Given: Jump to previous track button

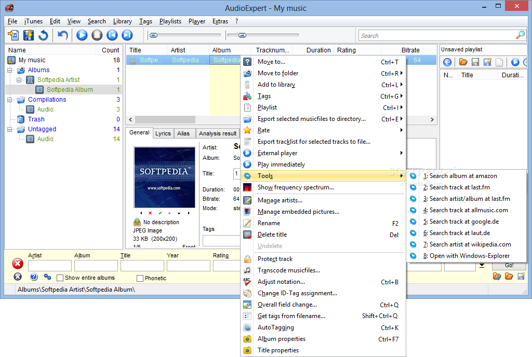Looking at the screenshot, I should (112, 35).
